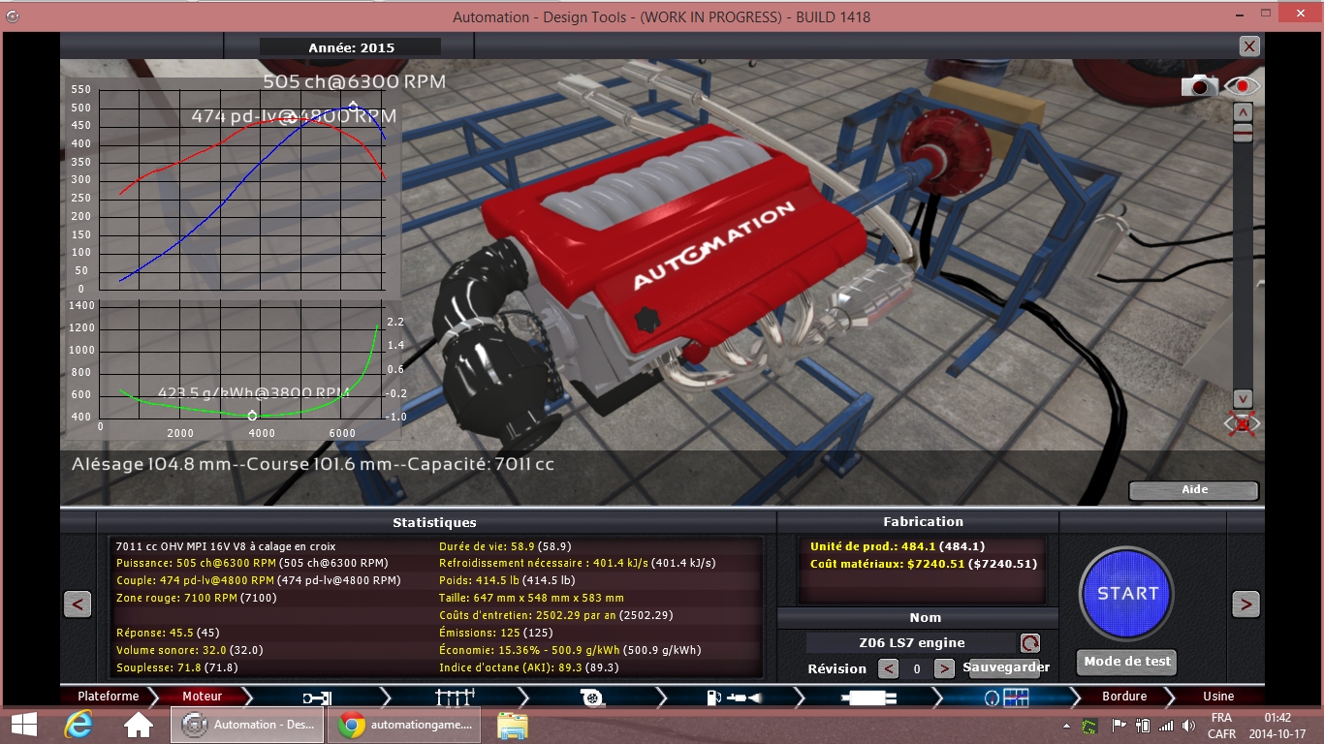Click the Couple: 474 pd-lv@4800 RPM stat
1324x744 pixels.
pyautogui.click(x=258, y=580)
